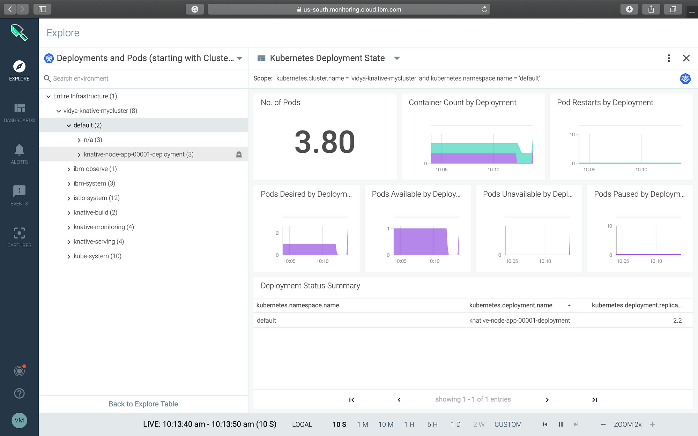This screenshot has height=436, width=698.
Task: Select knative-node-app-00001-deployment table cell
Action: tap(519, 320)
